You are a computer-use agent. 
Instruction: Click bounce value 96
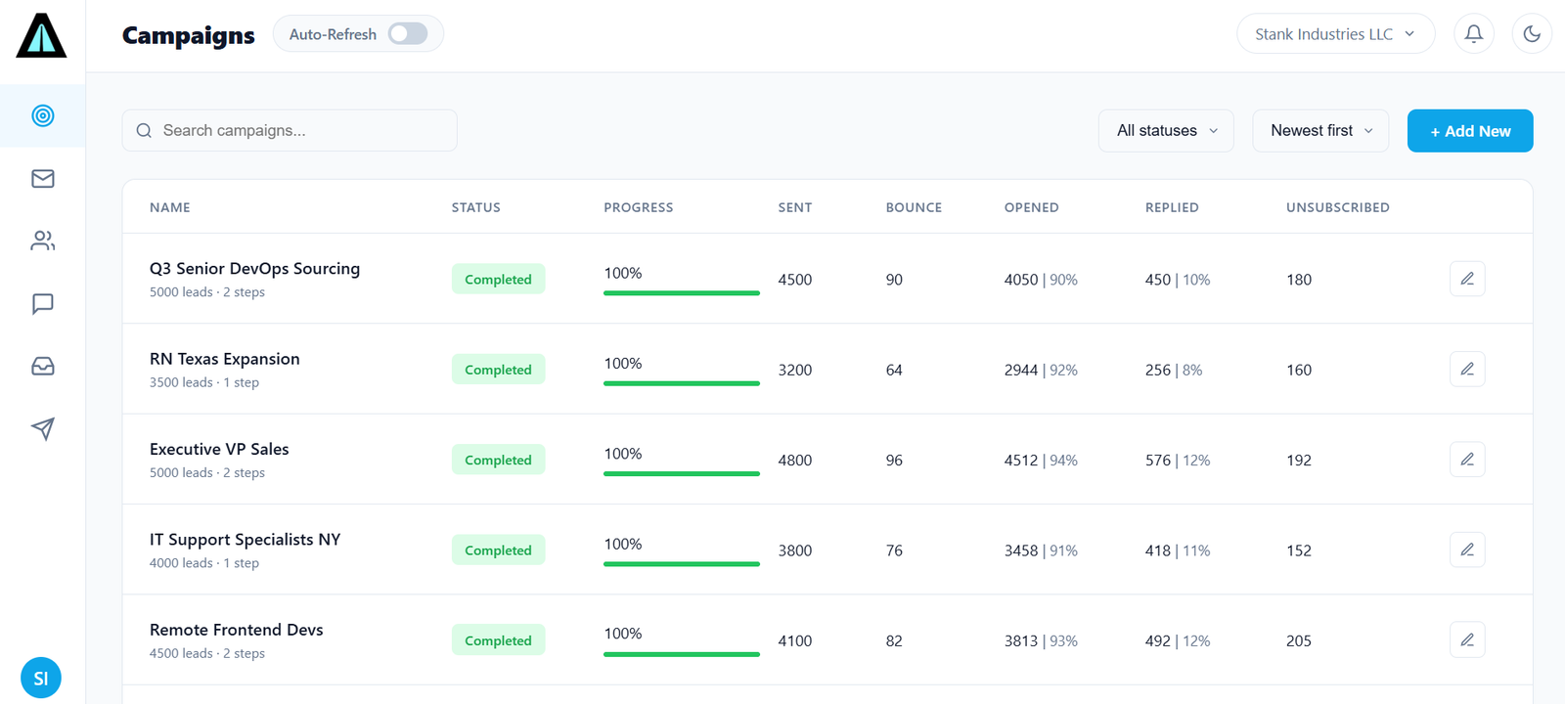click(894, 461)
